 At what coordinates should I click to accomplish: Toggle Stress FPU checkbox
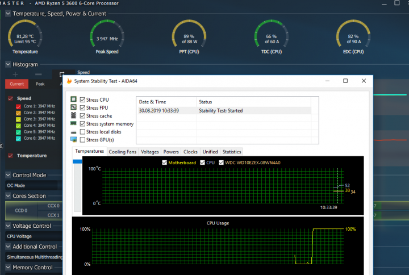point(83,108)
